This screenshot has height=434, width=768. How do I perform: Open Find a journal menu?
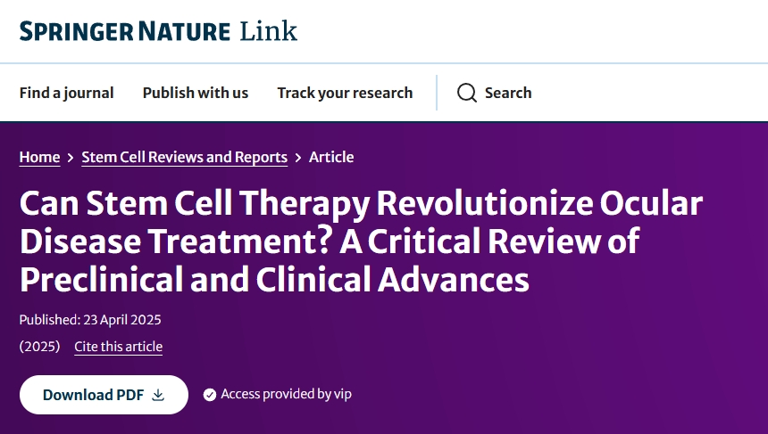(x=66, y=93)
